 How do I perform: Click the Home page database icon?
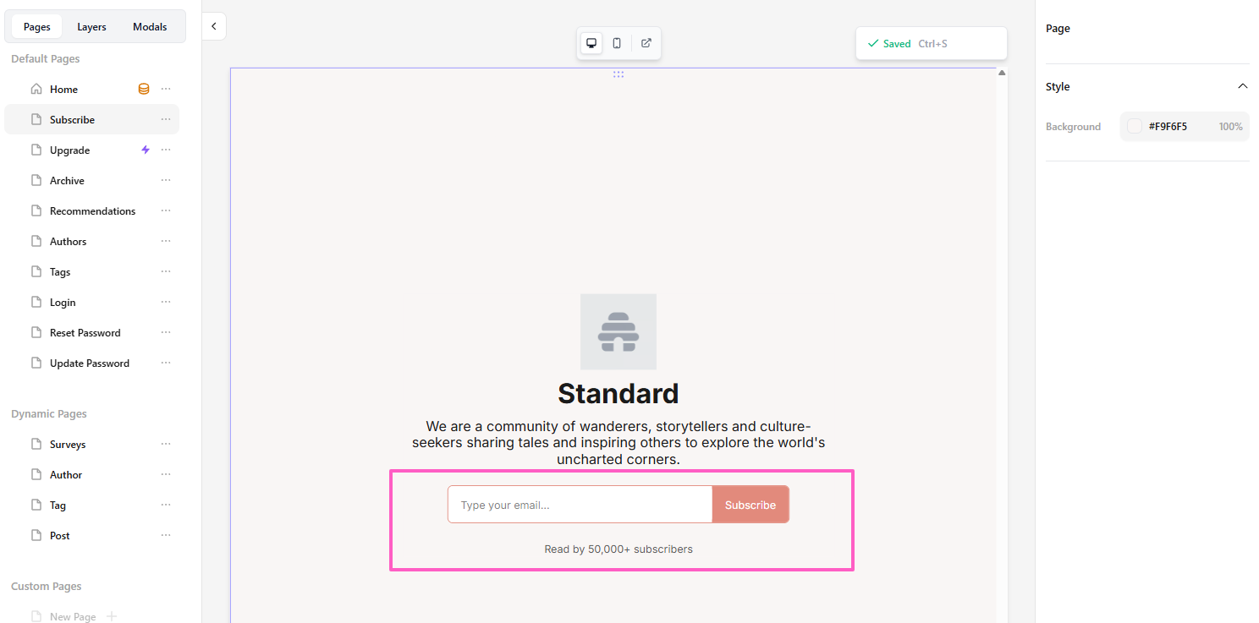click(144, 89)
